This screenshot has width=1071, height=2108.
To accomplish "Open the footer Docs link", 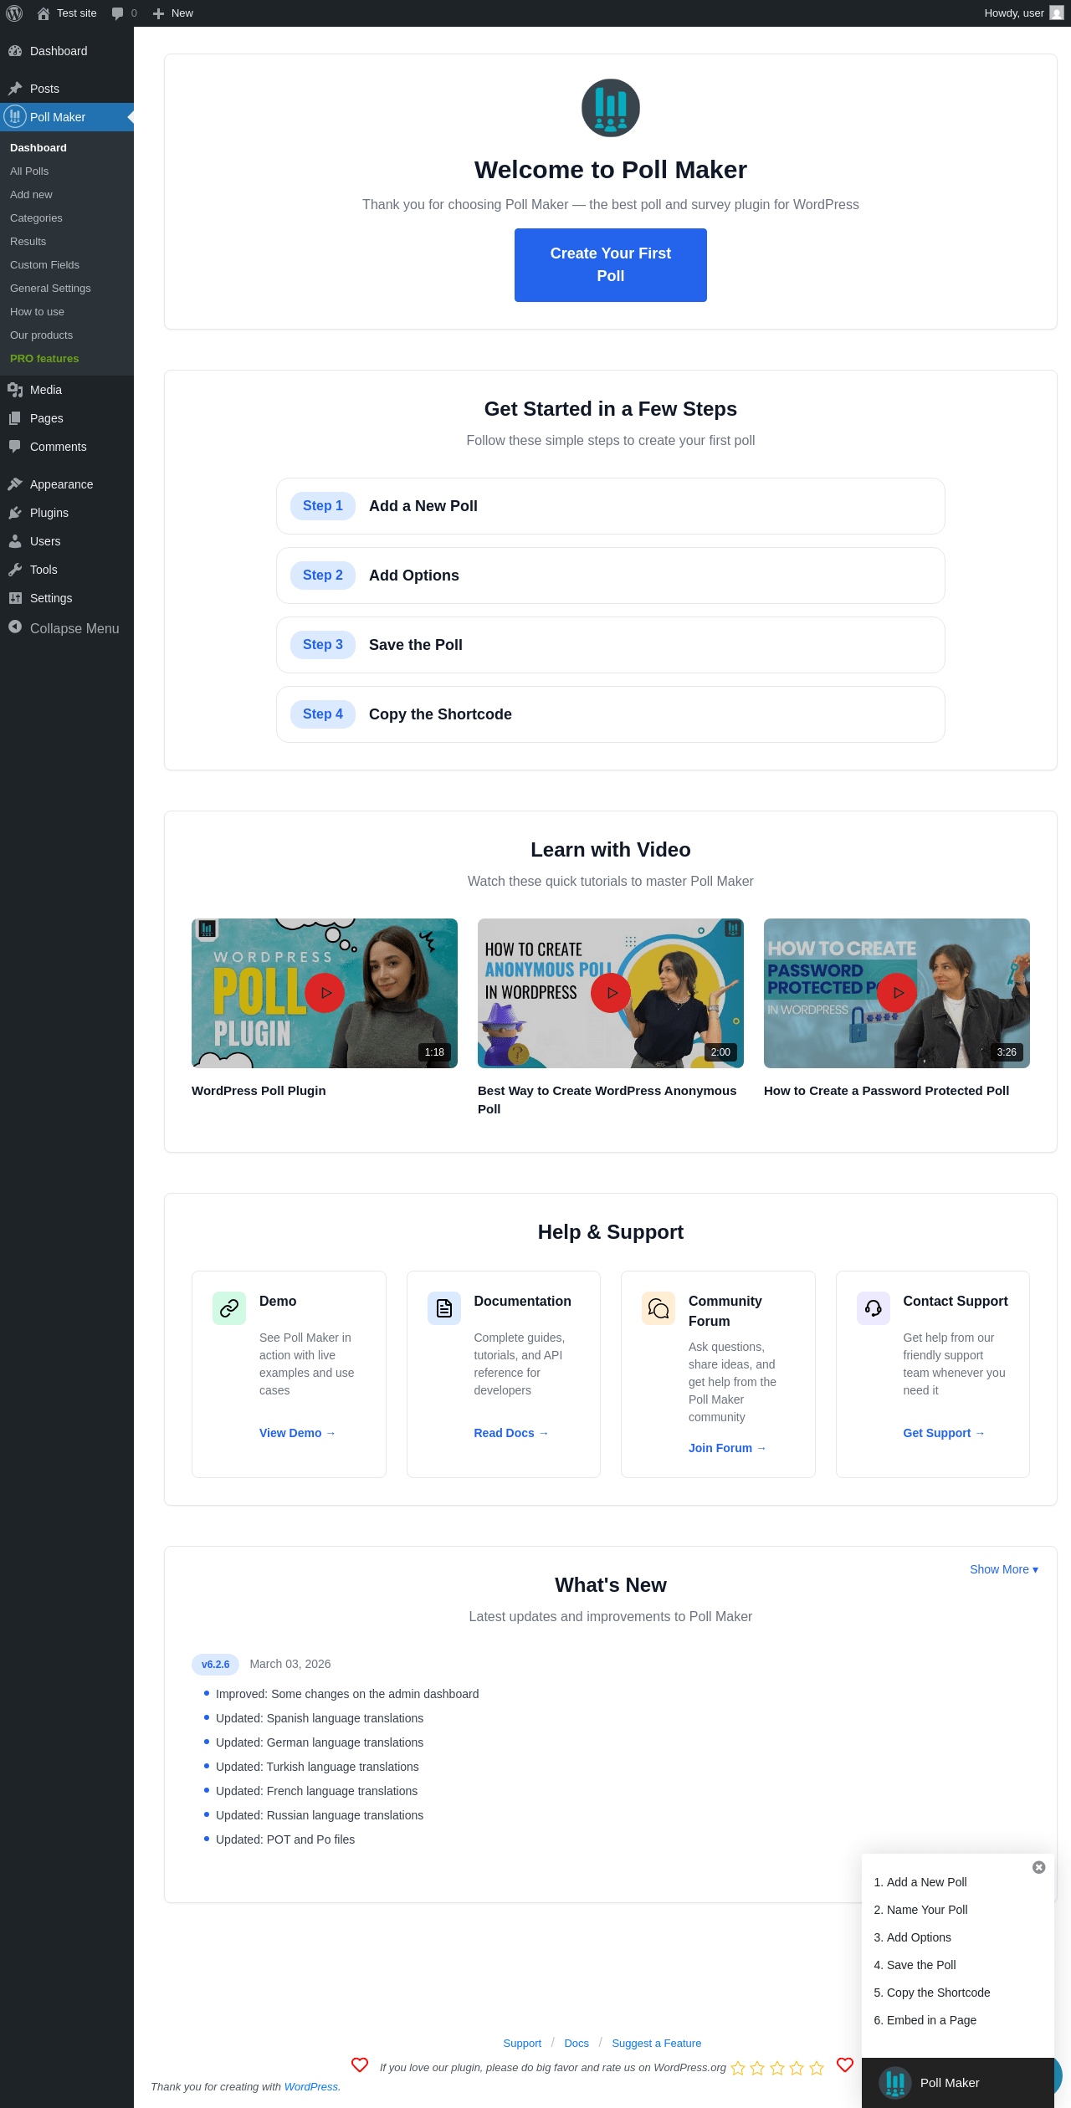I will 576,2044.
